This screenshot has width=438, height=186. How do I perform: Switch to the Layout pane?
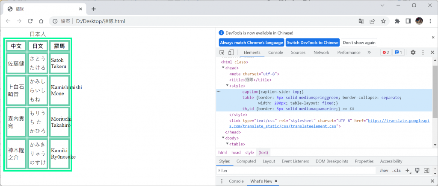point(269,161)
